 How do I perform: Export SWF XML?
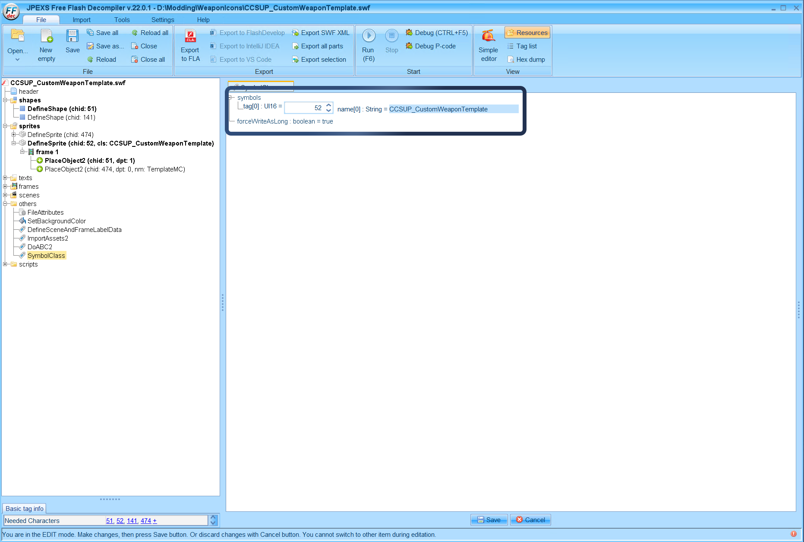(x=321, y=32)
